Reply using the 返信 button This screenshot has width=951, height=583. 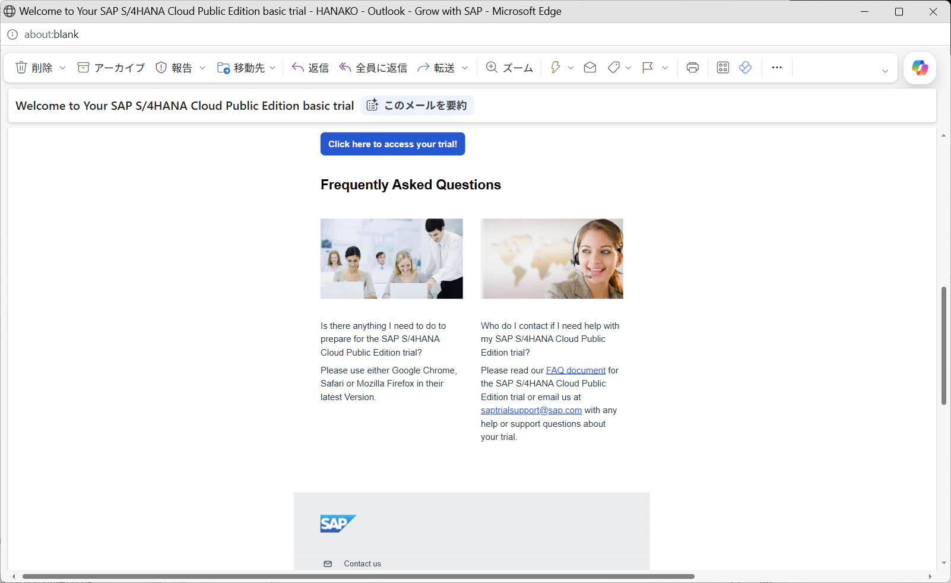pyautogui.click(x=310, y=68)
